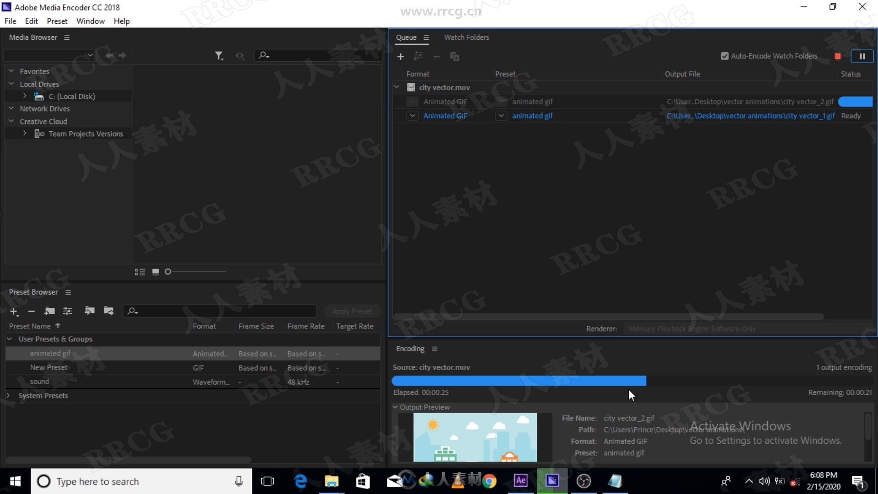The width and height of the screenshot is (878, 494).
Task: Expand System Presets group
Action: tap(8, 396)
